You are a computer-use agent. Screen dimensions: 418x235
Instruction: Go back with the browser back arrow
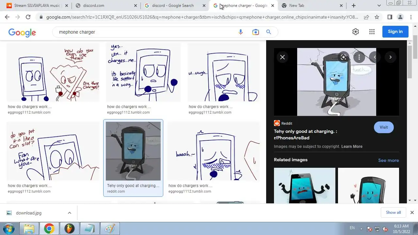point(7,17)
